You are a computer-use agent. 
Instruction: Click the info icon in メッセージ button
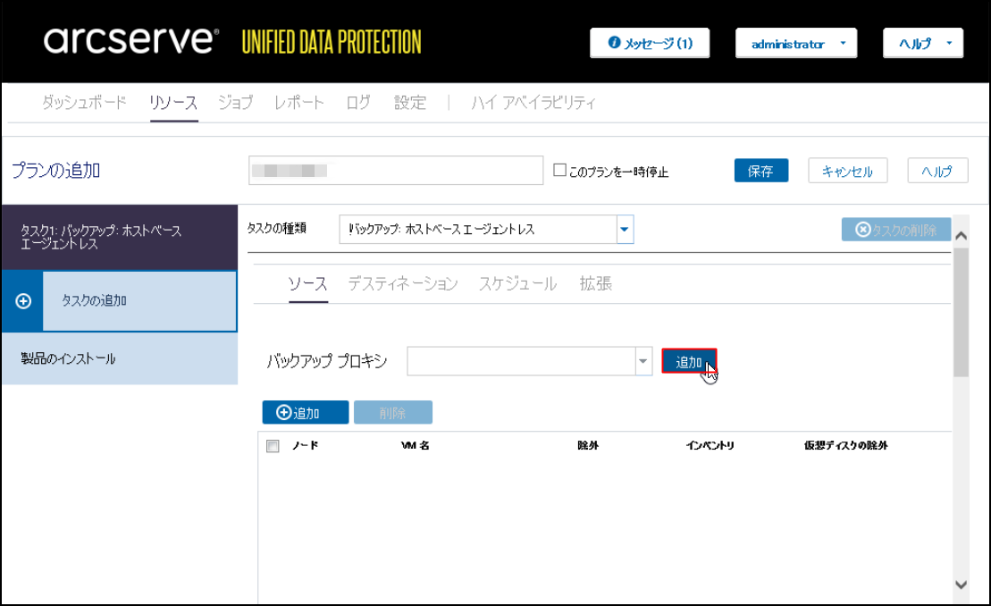coord(614,43)
